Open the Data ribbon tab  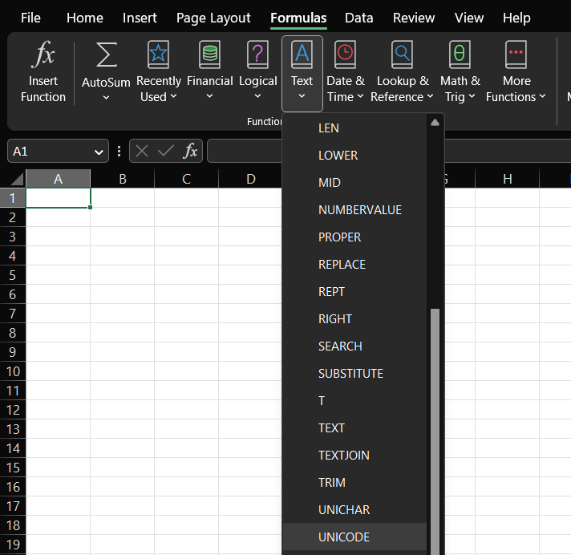[358, 18]
